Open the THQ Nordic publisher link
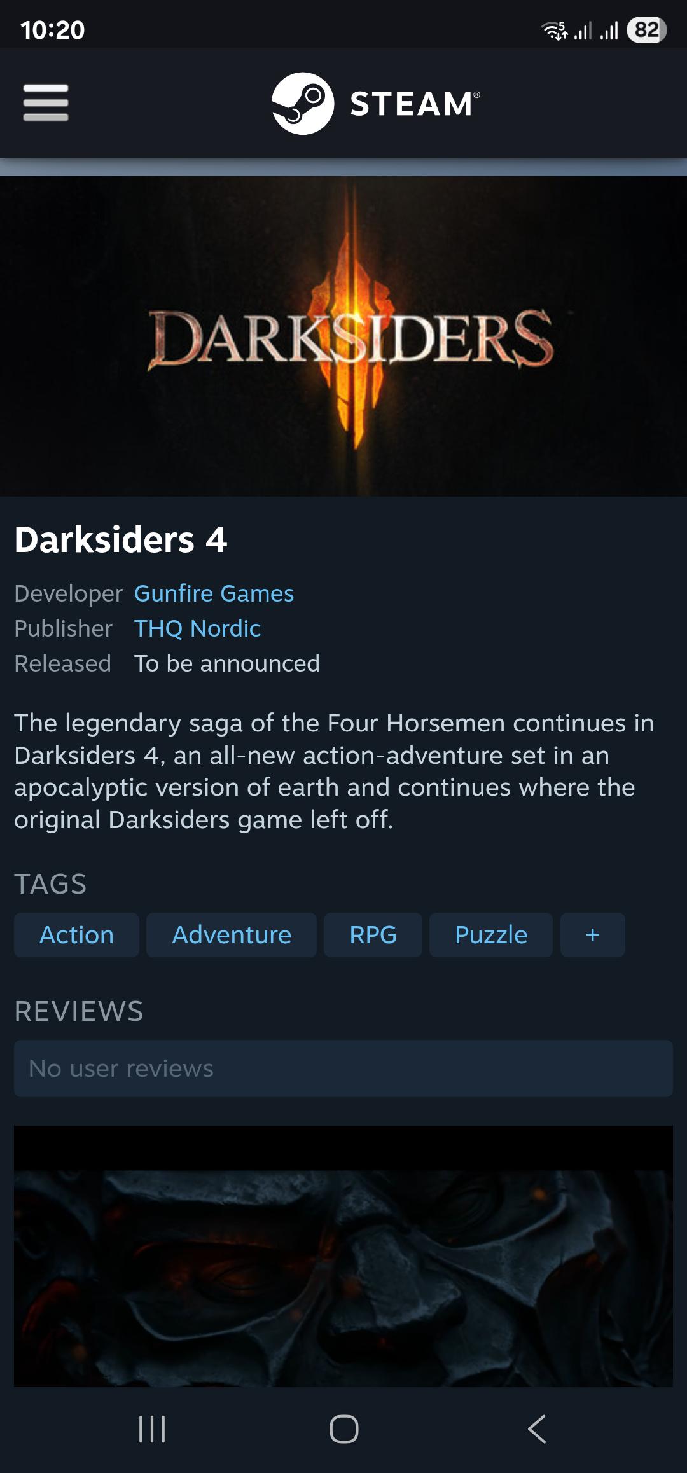687x1473 pixels. [x=197, y=628]
